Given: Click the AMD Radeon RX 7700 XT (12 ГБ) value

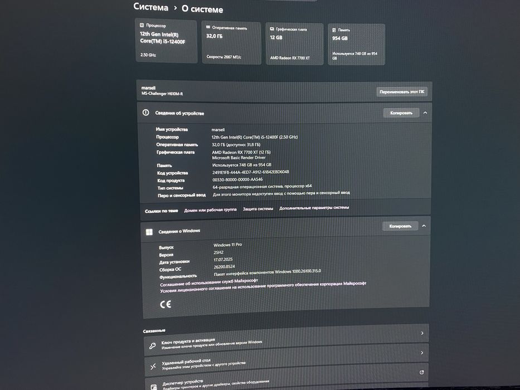Looking at the screenshot, I should click(241, 152).
